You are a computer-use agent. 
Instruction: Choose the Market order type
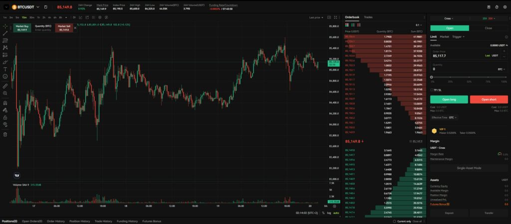coord(444,37)
